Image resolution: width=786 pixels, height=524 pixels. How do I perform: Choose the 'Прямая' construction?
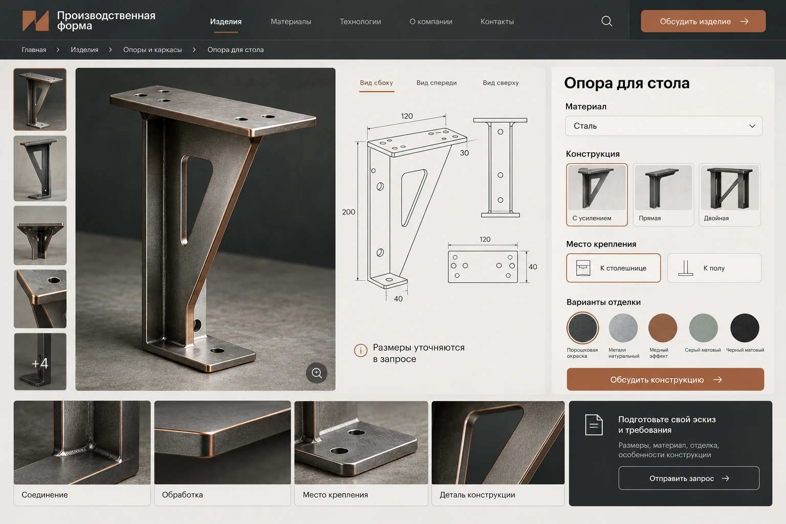(x=663, y=194)
